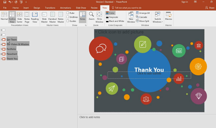Select Grayscale mode
The image size is (216, 128).
coord(112,17)
